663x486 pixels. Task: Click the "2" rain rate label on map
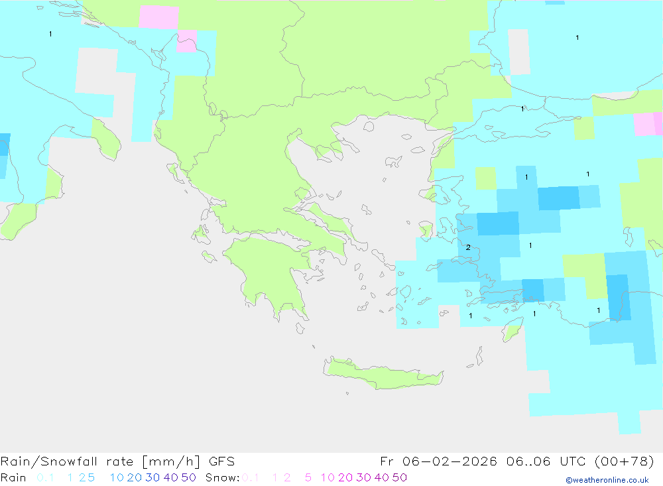pos(468,247)
